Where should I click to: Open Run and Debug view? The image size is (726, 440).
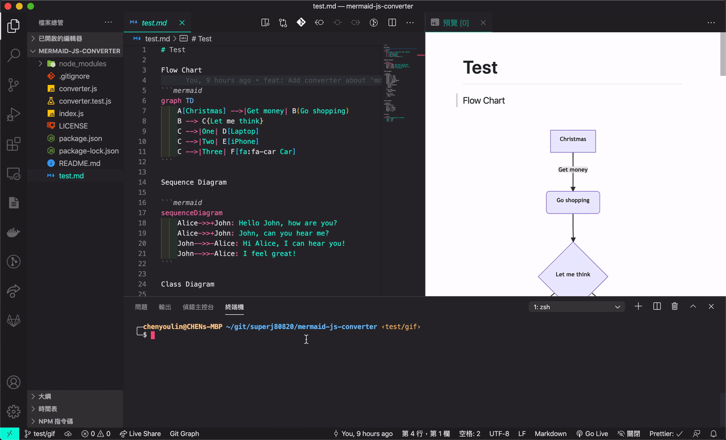14,115
